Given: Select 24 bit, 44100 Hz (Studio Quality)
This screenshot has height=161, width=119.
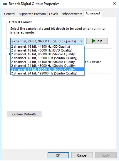Looking at the screenshot, I should 47,62.
